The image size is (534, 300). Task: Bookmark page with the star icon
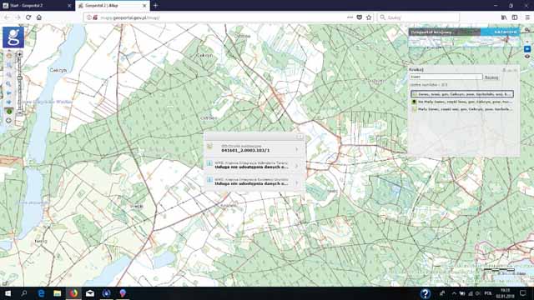pos(369,17)
